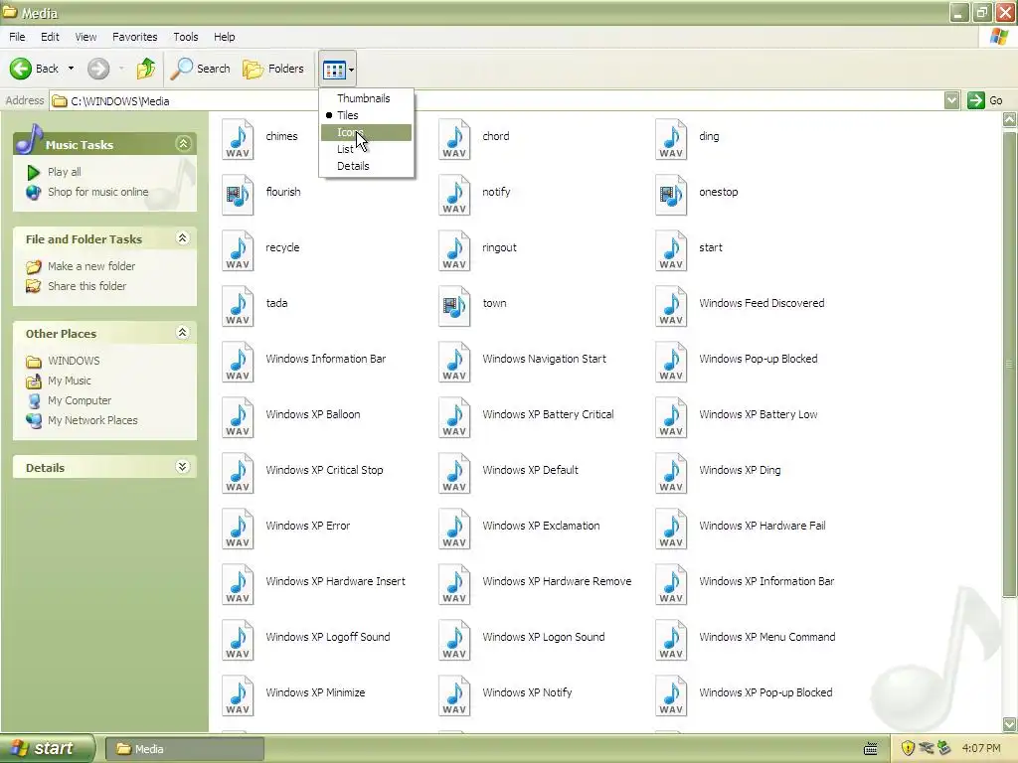
Task: Open the View menu
Action: [x=85, y=37]
